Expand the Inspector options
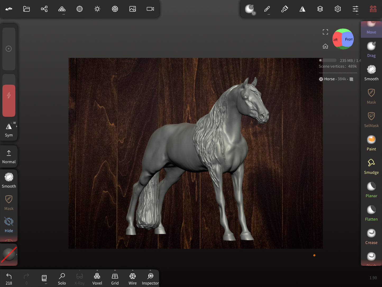 (150, 270)
